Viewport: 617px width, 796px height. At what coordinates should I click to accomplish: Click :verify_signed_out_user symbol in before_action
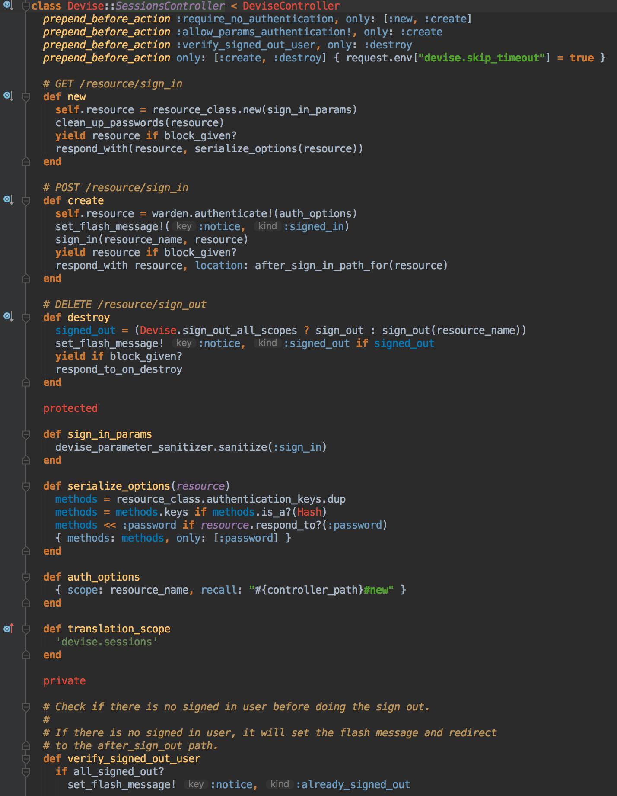tap(246, 45)
